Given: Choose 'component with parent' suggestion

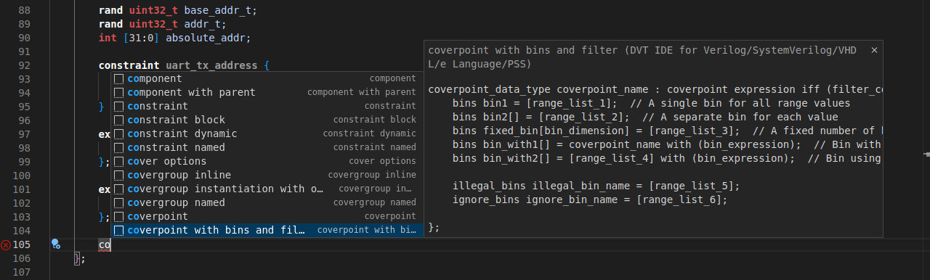Looking at the screenshot, I should 267,92.
